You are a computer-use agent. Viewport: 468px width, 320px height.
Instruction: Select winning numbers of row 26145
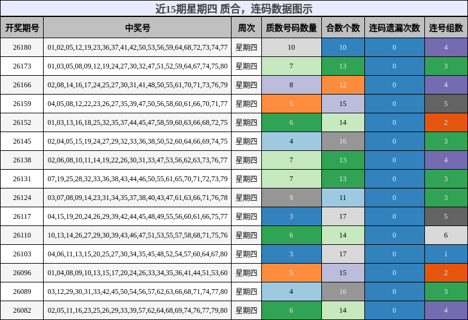click(x=137, y=141)
